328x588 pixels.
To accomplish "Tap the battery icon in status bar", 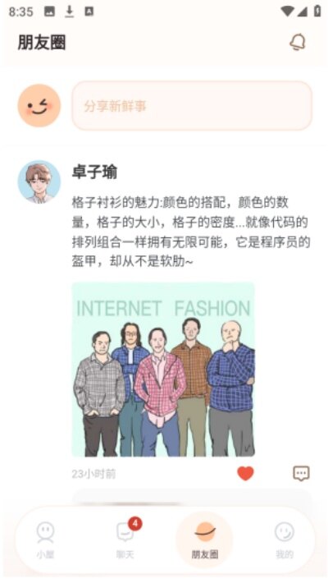I will (x=317, y=11).
